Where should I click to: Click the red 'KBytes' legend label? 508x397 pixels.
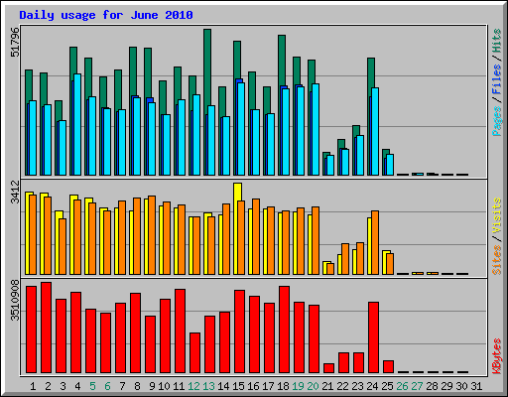[496, 356]
